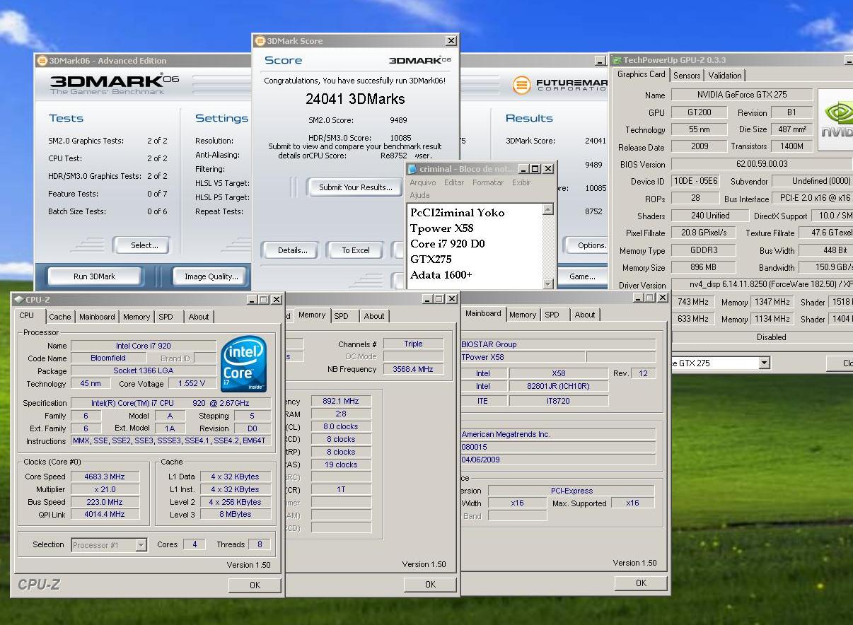Export score with To Excel button

coord(356,250)
